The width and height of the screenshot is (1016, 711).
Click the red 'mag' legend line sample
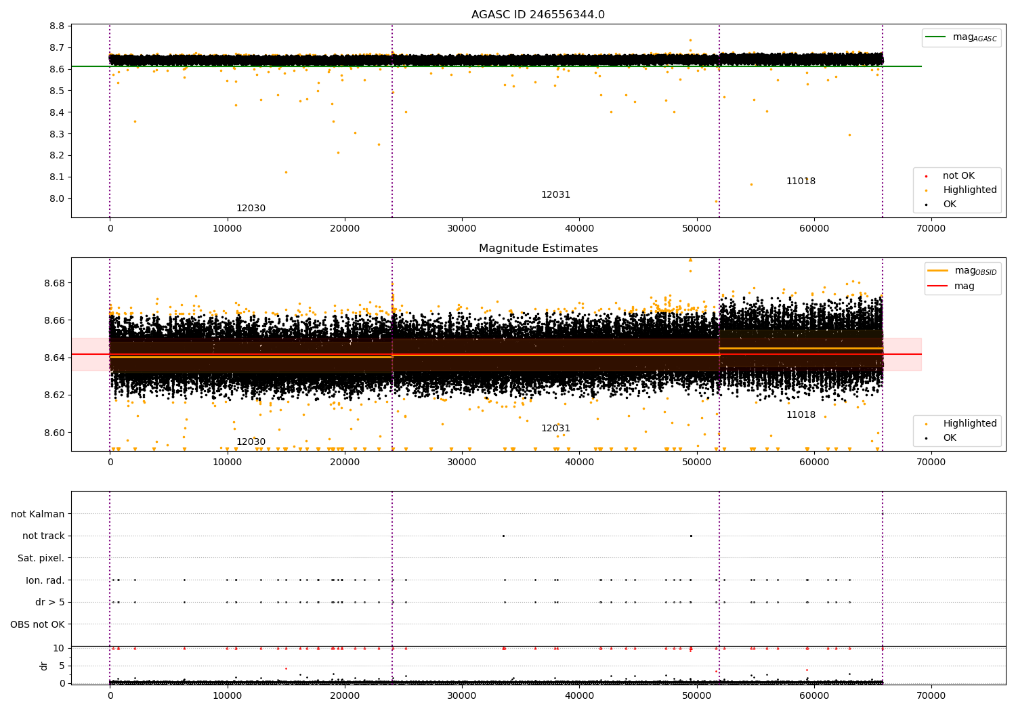[938, 286]
